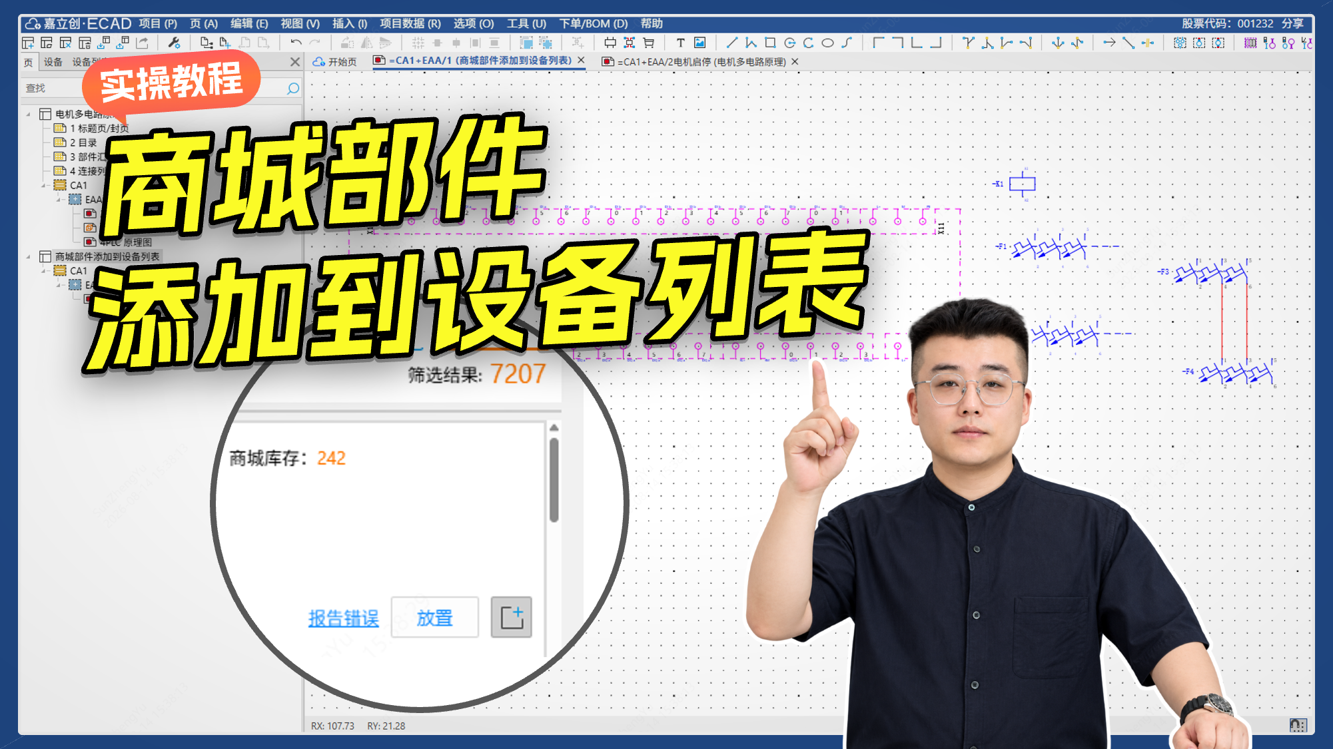Close the =CA1+EAA/1 商城部件添加到设备列表 tab

[x=581, y=61]
